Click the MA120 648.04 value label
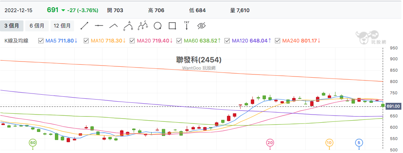Screen dimensions: 403x153 pyautogui.click(x=252, y=41)
